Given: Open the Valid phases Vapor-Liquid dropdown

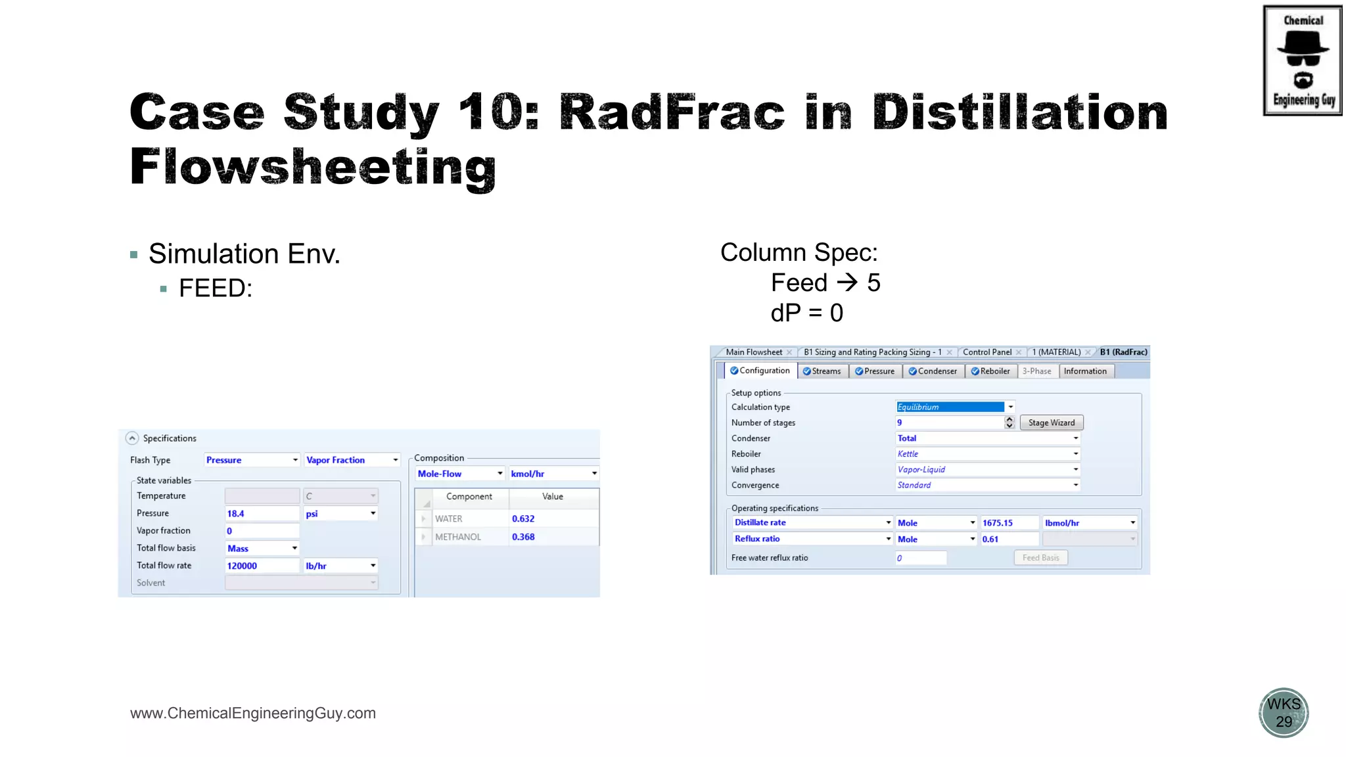Looking at the screenshot, I should [988, 470].
